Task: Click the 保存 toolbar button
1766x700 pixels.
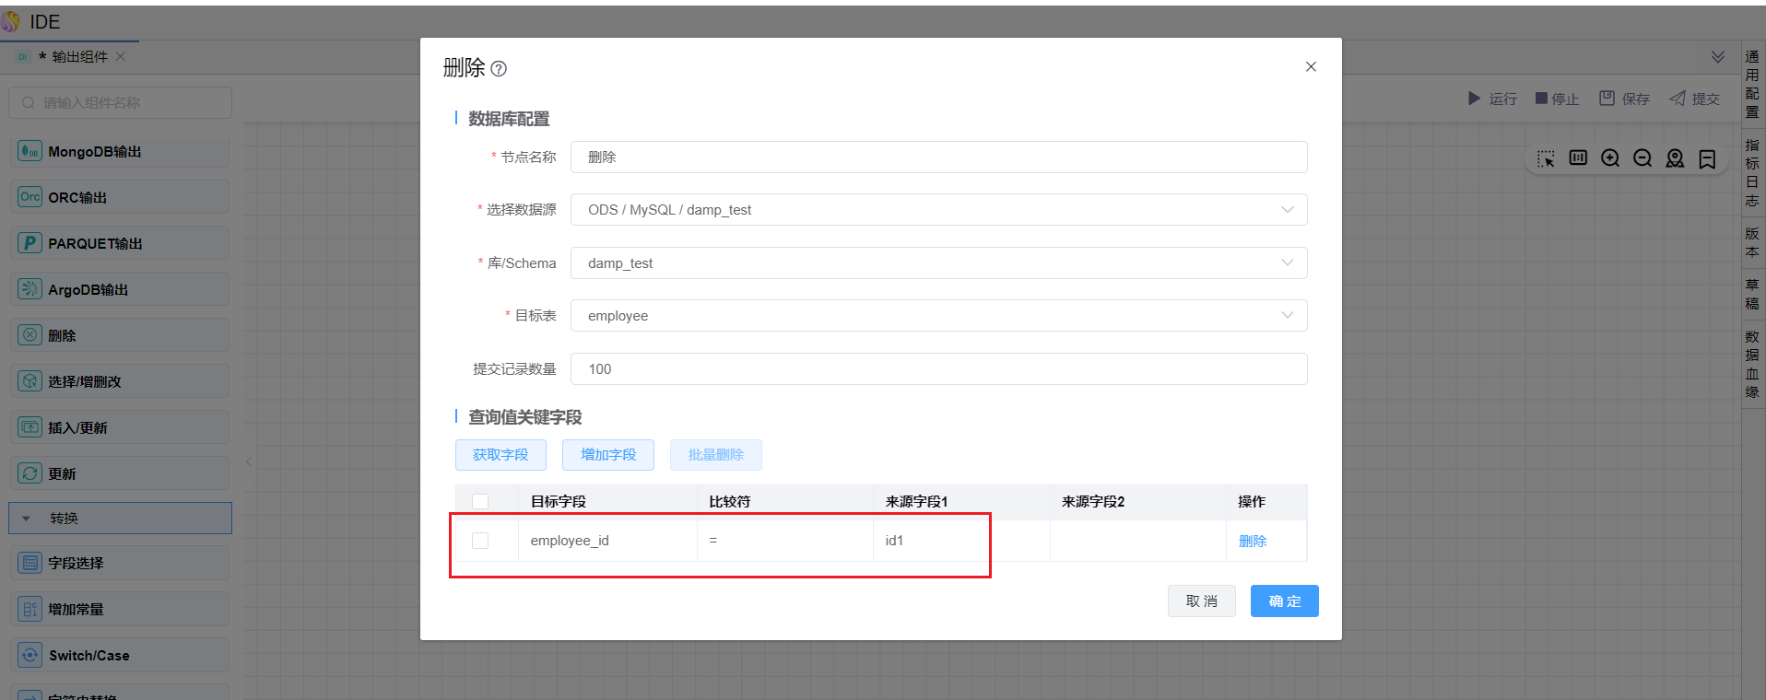Action: (1624, 99)
